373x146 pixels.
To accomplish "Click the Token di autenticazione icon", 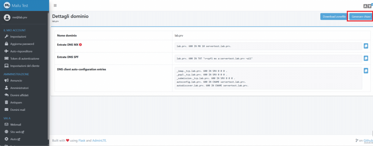I will (x=7, y=59).
